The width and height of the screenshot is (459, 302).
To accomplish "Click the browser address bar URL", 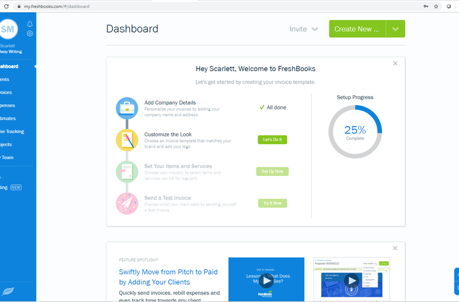I will (x=57, y=6).
